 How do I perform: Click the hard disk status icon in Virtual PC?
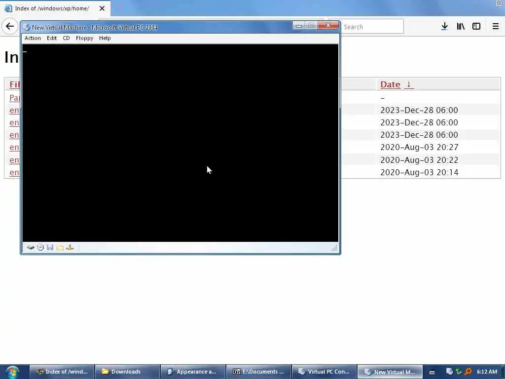31,248
